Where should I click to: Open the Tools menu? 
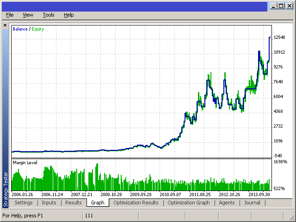pos(49,15)
